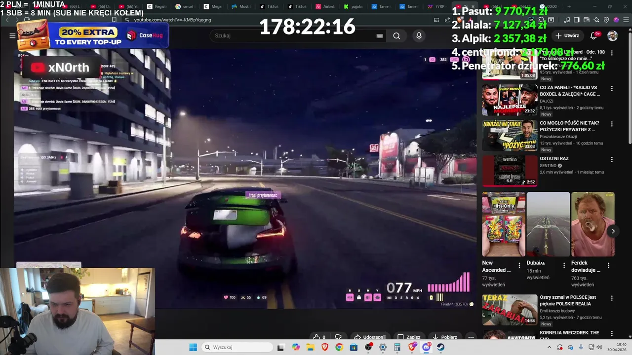Show next Shorts with the arrow button

pyautogui.click(x=613, y=231)
